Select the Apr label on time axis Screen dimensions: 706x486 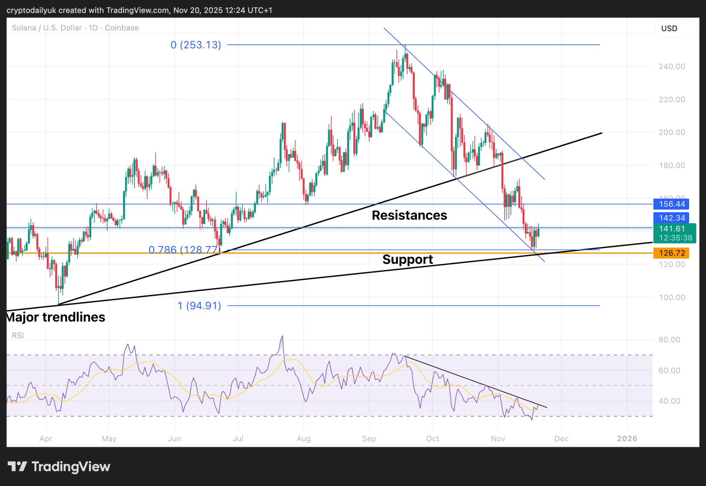click(x=46, y=439)
